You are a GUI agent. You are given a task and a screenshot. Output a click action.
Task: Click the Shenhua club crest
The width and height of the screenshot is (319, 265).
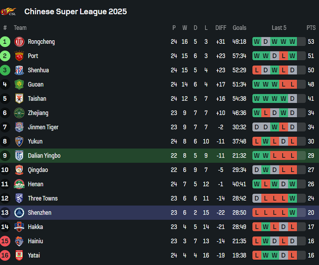[x=19, y=70]
